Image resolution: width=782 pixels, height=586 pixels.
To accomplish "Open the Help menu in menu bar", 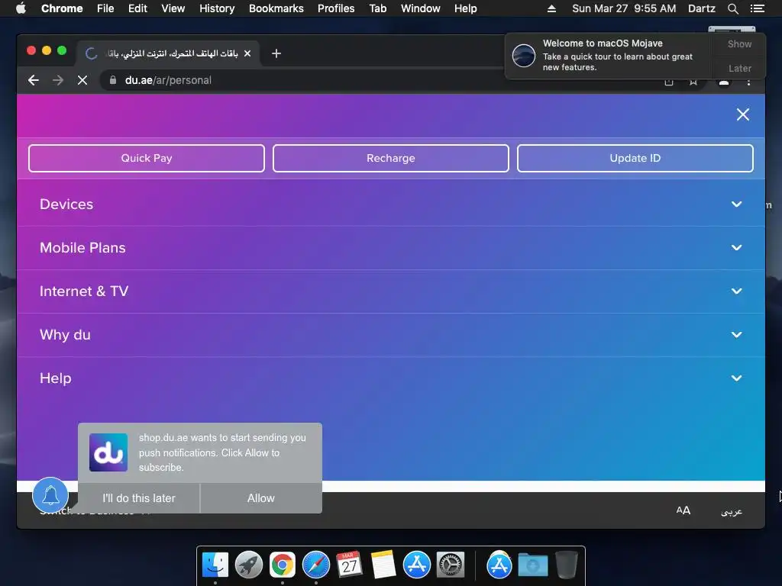I will pos(465,8).
